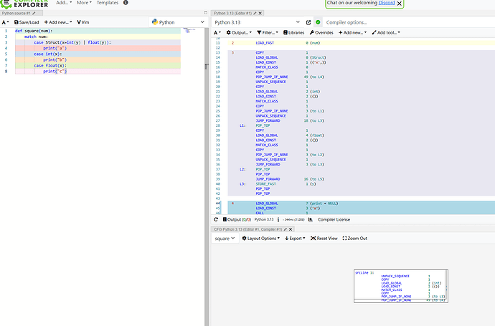Viewport: 495px width, 326px height.
Task: Click the Libraries button
Action: 293,32
